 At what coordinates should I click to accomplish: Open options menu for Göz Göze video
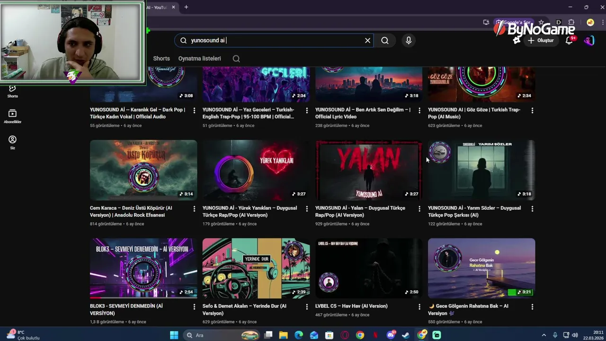[x=532, y=110]
